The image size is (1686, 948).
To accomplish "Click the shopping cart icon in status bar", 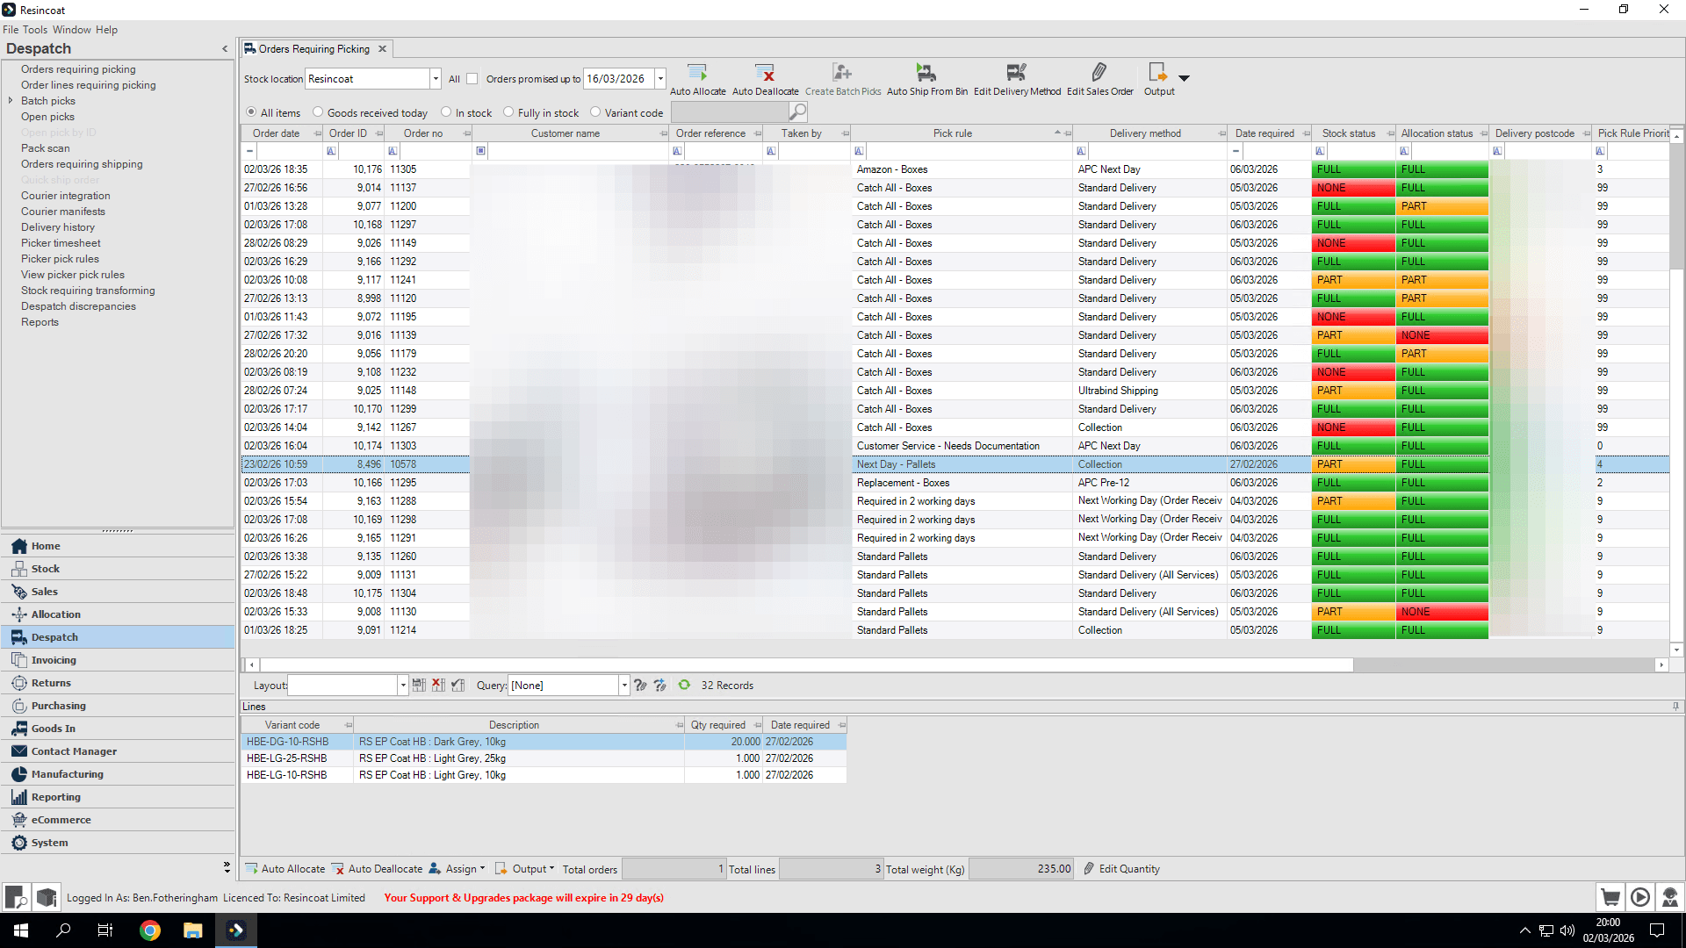I will (x=1610, y=897).
